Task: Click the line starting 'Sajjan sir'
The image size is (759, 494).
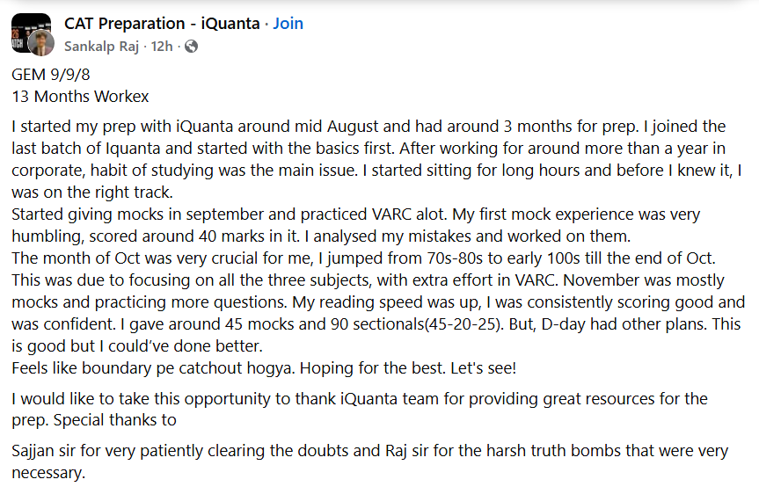Action: [369, 451]
